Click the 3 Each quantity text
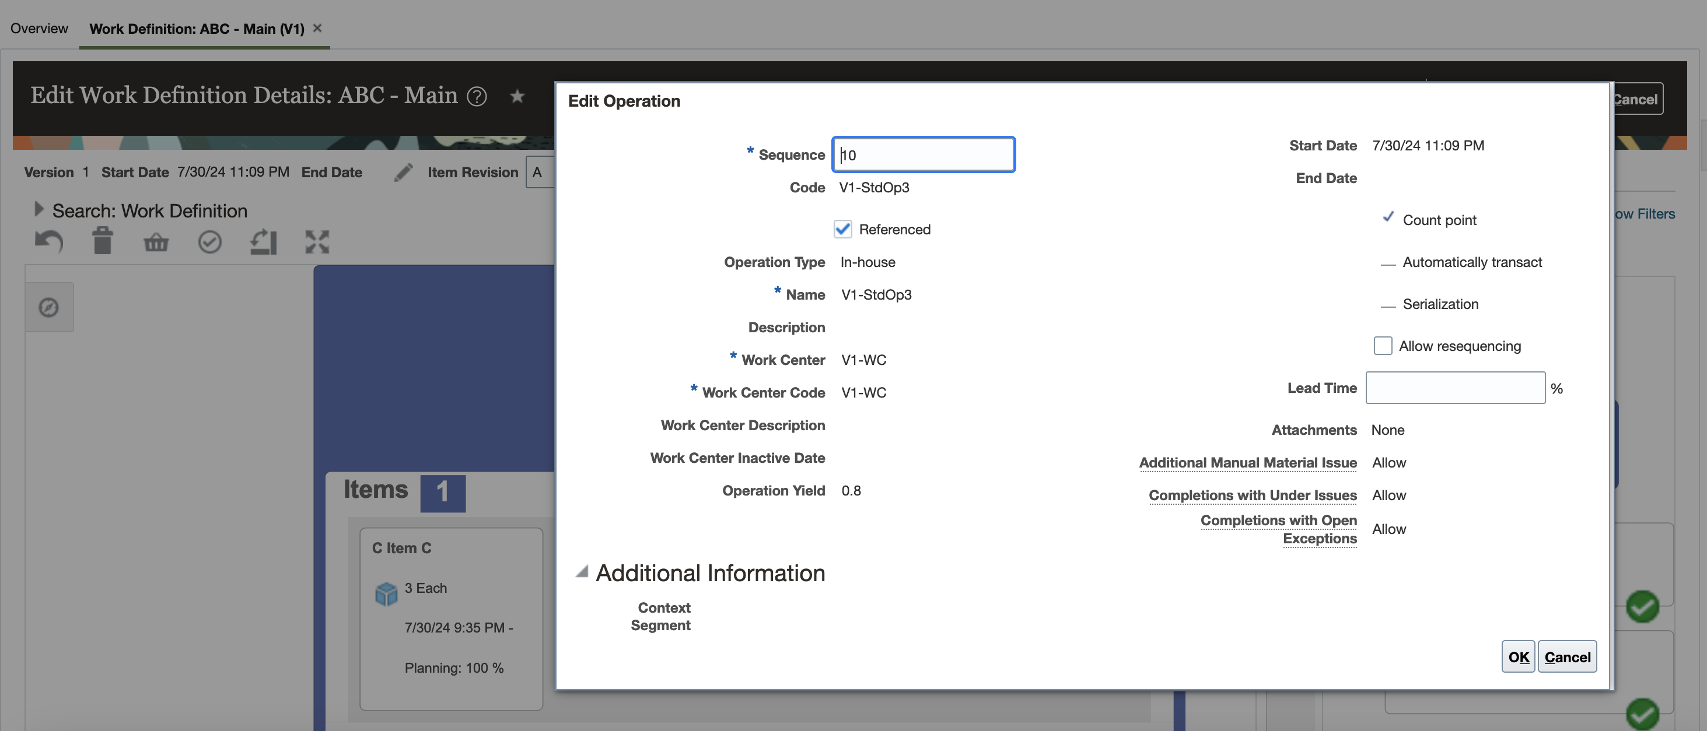Image resolution: width=1707 pixels, height=731 pixels. point(425,588)
